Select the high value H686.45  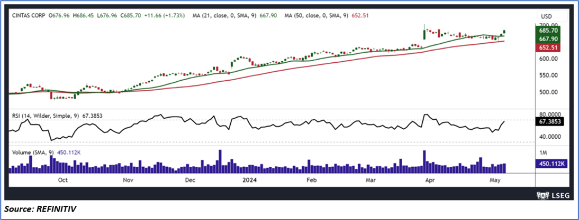point(85,16)
